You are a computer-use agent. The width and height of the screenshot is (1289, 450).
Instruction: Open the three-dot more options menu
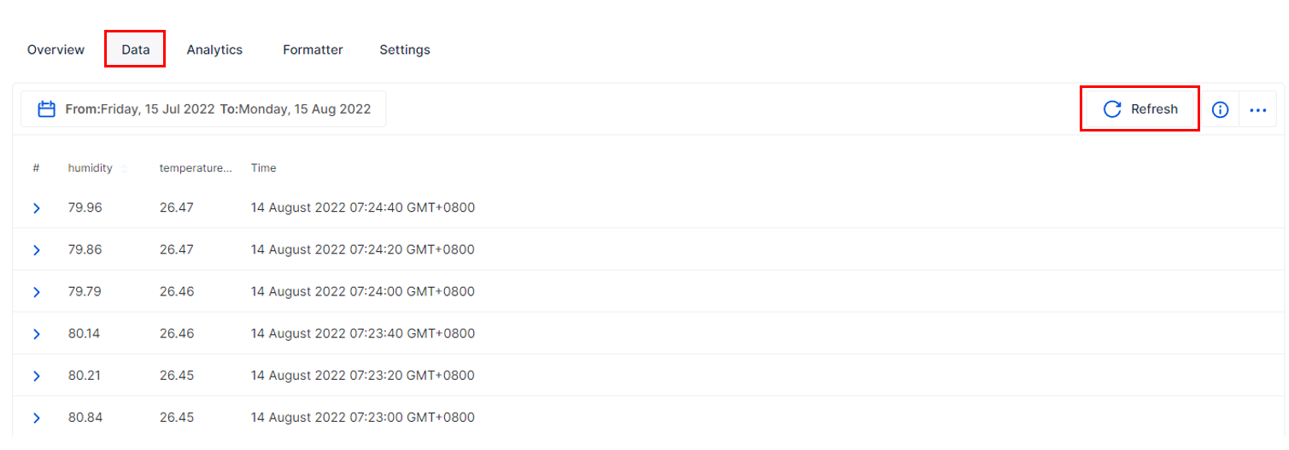tap(1257, 109)
